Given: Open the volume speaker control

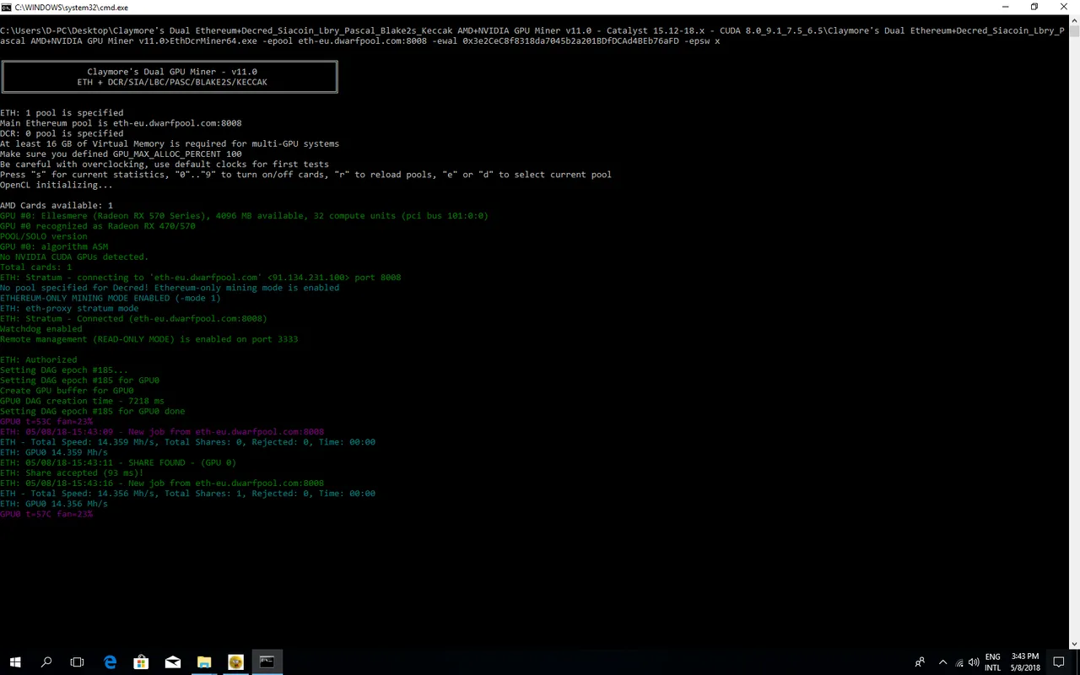Looking at the screenshot, I should click(974, 662).
